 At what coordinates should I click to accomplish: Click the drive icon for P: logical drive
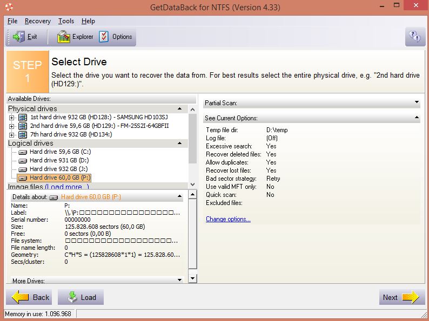(x=23, y=178)
